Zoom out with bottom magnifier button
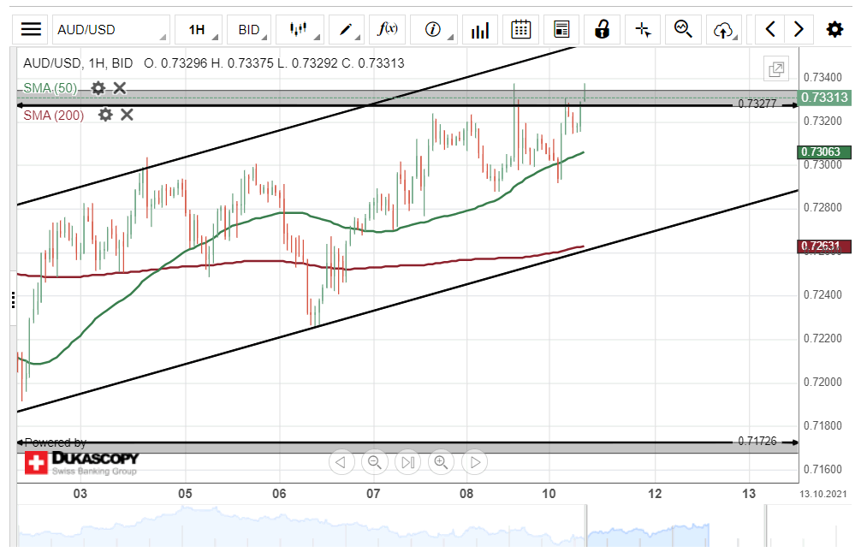 [374, 463]
